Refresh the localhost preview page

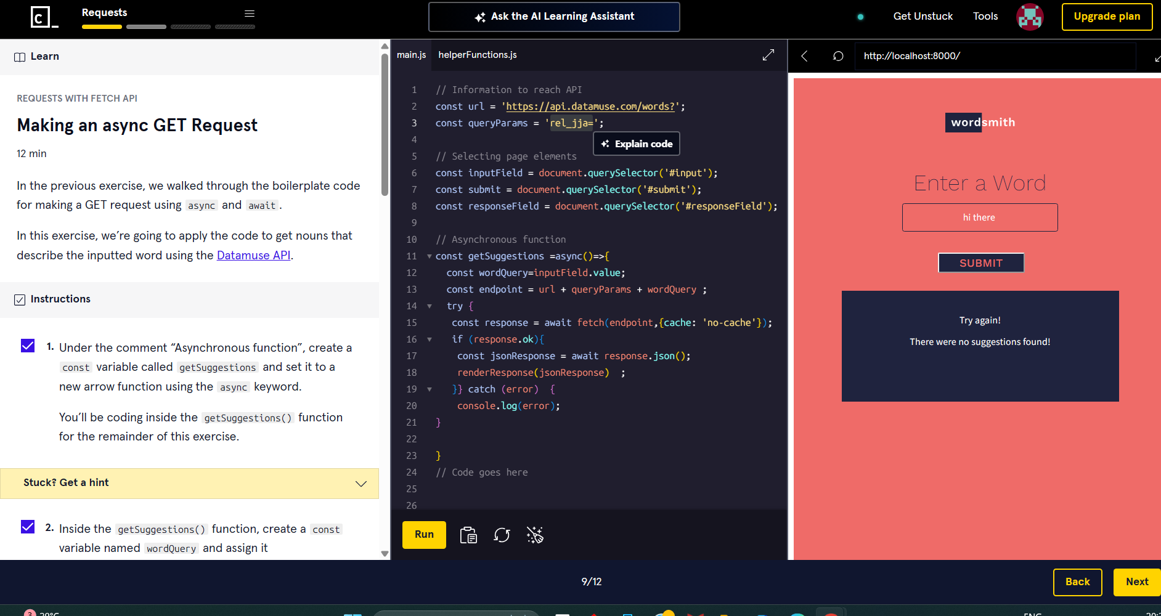838,56
